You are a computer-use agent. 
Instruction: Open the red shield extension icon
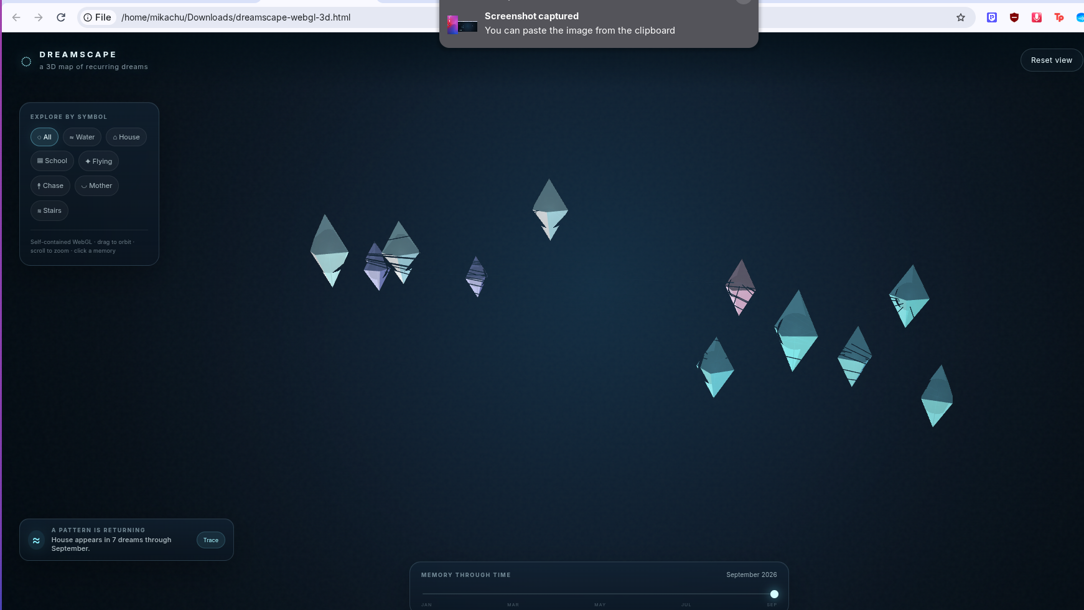click(x=1014, y=17)
